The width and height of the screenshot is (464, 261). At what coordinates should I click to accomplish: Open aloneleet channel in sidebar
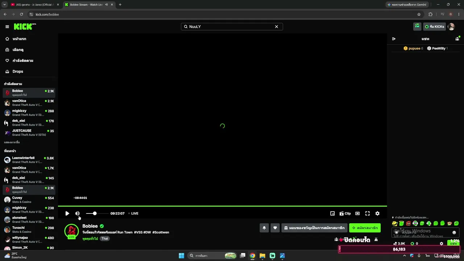click(x=29, y=220)
